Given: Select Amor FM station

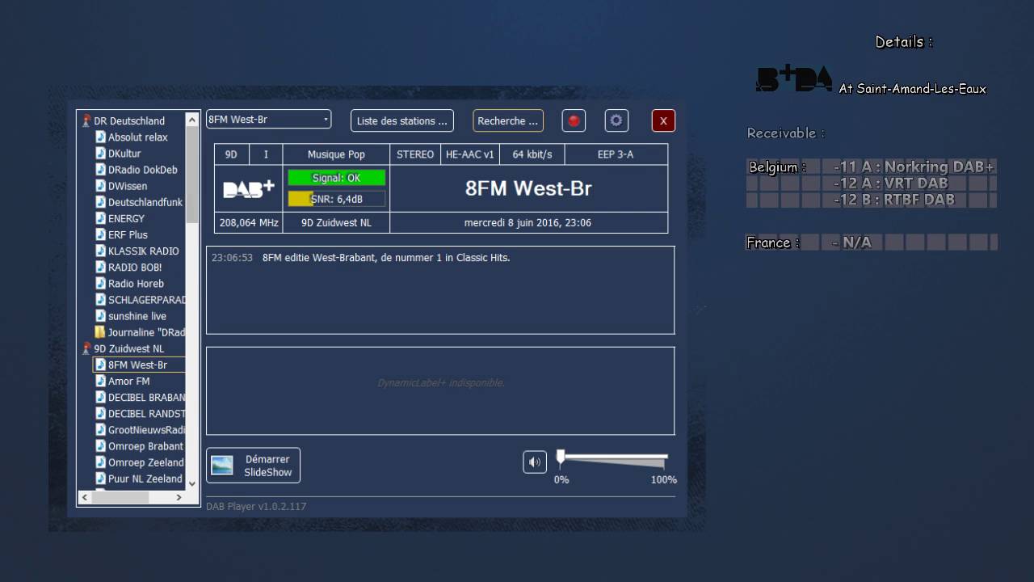Looking at the screenshot, I should (129, 381).
